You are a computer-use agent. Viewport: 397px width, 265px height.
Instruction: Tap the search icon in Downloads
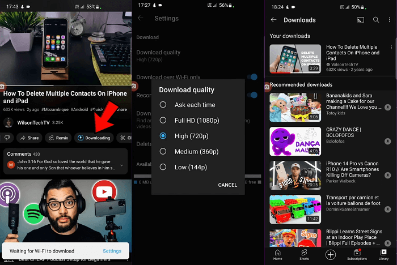coord(376,20)
